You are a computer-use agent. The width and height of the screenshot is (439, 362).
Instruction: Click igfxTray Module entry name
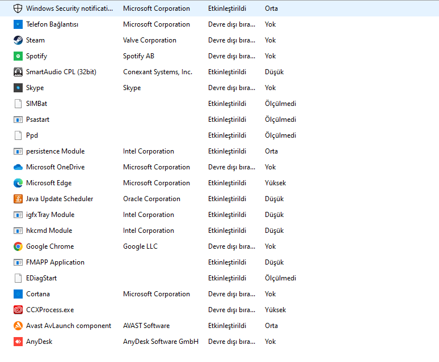click(x=50, y=215)
